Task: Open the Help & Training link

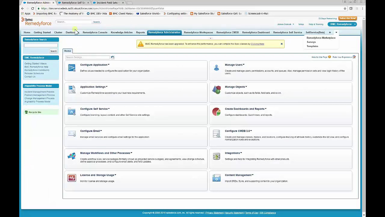Action: pos(316,24)
